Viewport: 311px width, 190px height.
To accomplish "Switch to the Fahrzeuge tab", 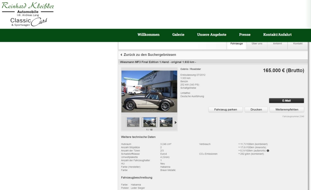I will pos(236,45).
